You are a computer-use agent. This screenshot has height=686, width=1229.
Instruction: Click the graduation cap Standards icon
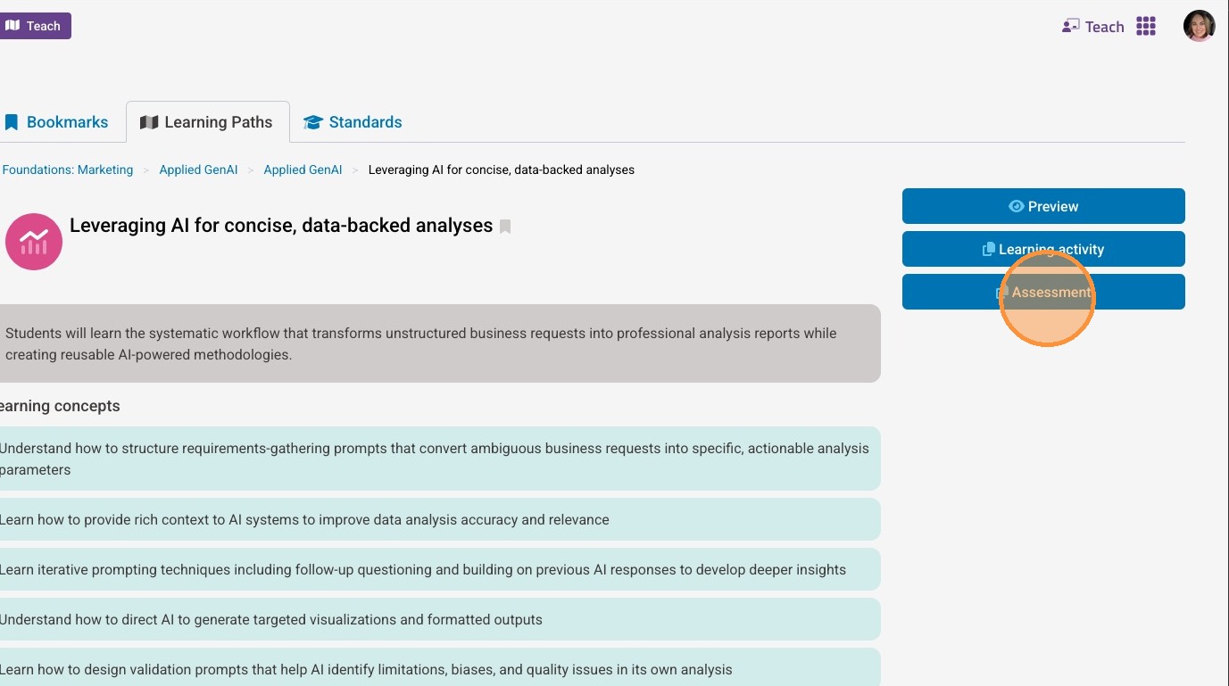(312, 122)
